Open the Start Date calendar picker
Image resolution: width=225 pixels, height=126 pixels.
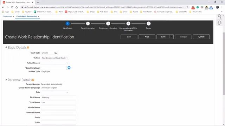coord(56,53)
